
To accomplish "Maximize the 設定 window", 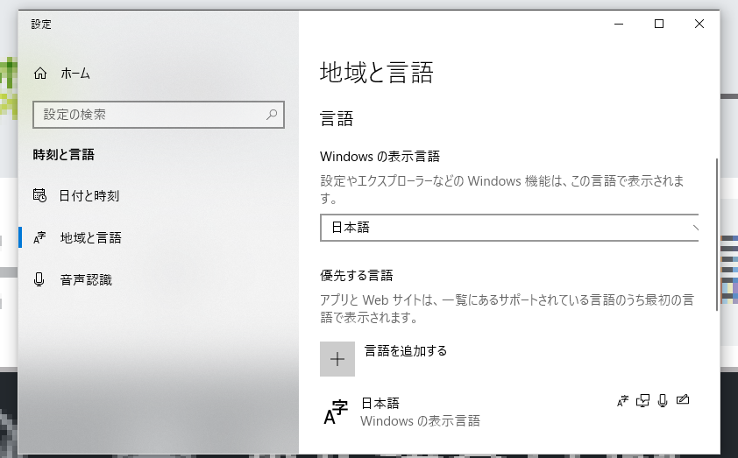I will [x=659, y=24].
